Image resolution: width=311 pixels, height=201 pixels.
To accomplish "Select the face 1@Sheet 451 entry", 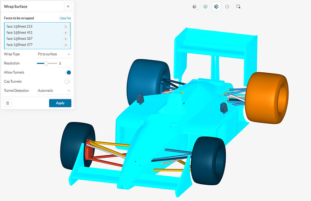I will (19, 33).
